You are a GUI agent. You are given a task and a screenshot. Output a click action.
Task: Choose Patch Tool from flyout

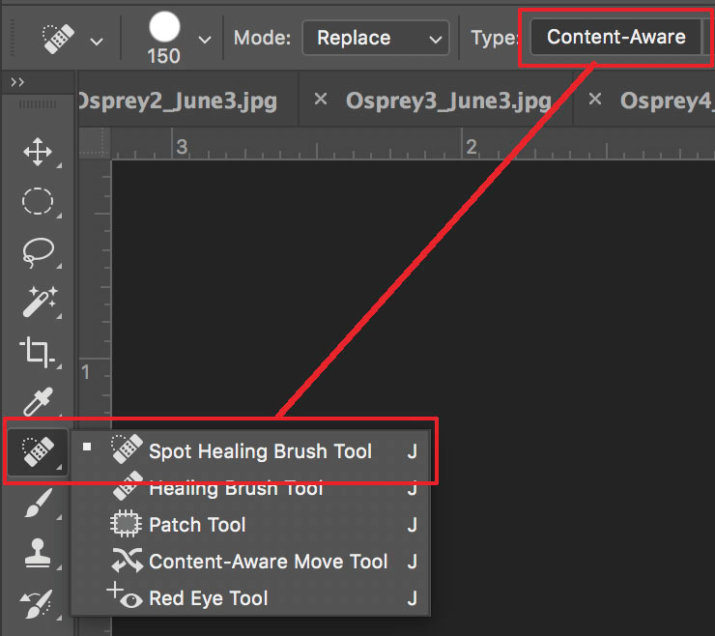251,525
